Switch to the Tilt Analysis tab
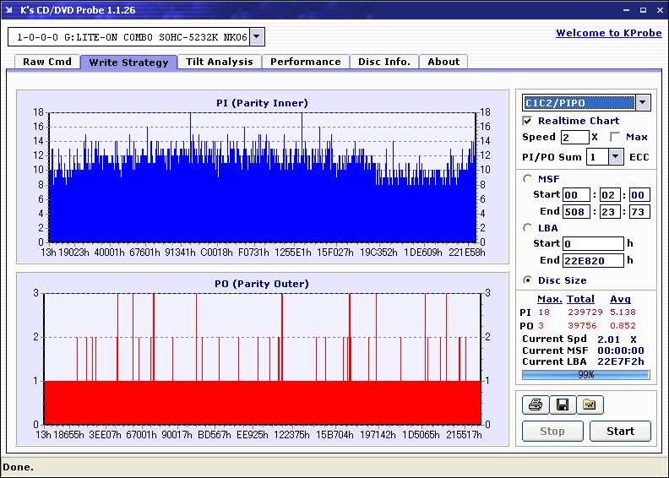 click(219, 62)
